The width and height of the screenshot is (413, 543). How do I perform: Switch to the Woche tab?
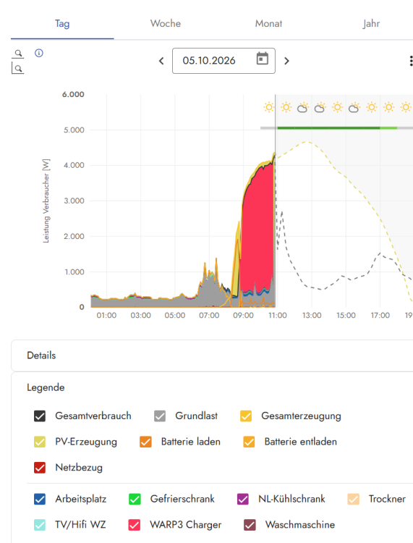coord(166,24)
